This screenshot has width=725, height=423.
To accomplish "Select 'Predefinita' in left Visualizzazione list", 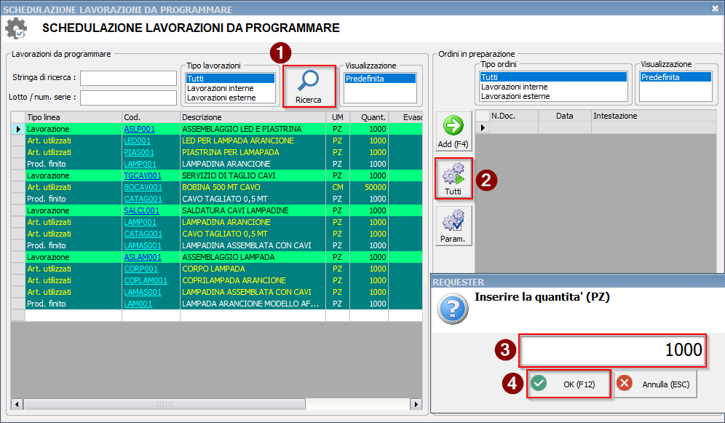I will 365,79.
